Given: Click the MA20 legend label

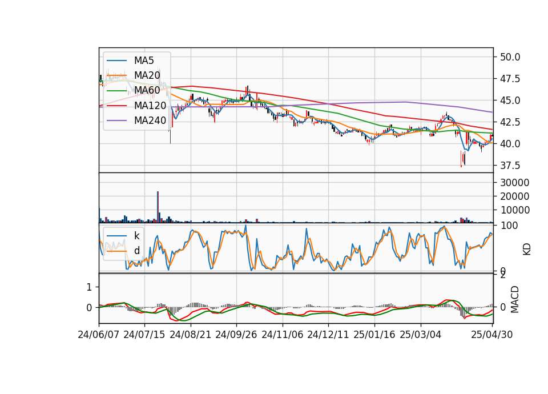Looking at the screenshot, I should point(147,75).
